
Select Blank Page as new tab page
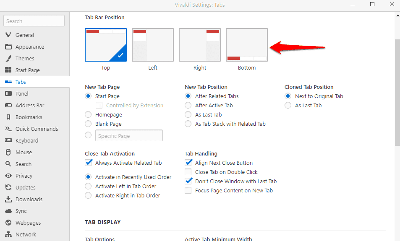pyautogui.click(x=88, y=124)
